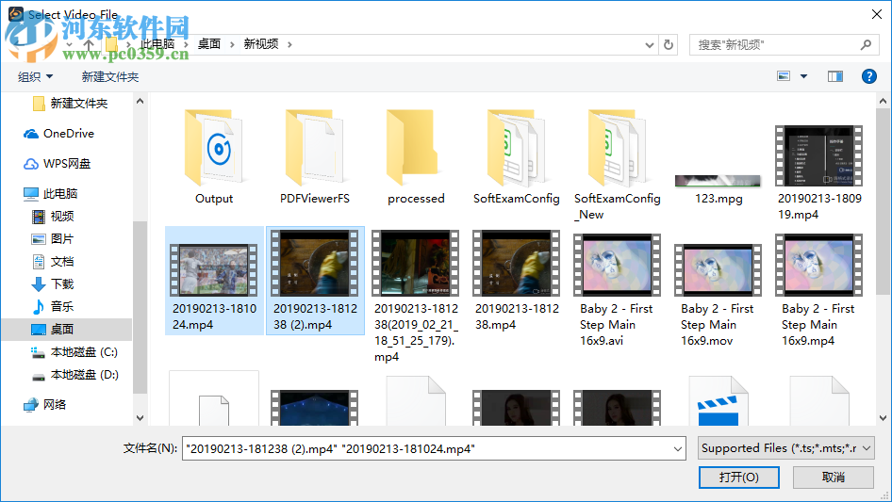Viewport: 892px width, 502px height.
Task: Select the 20190213-181238.mp4 video
Action: 517,281
